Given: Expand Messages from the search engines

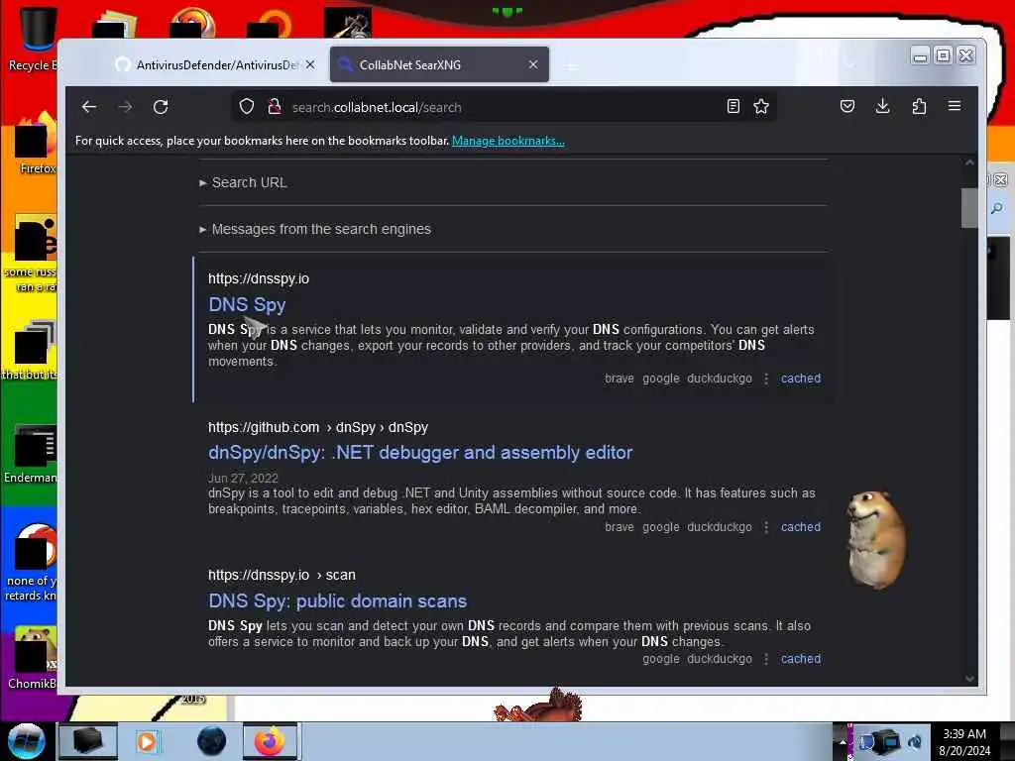Looking at the screenshot, I should (x=315, y=229).
